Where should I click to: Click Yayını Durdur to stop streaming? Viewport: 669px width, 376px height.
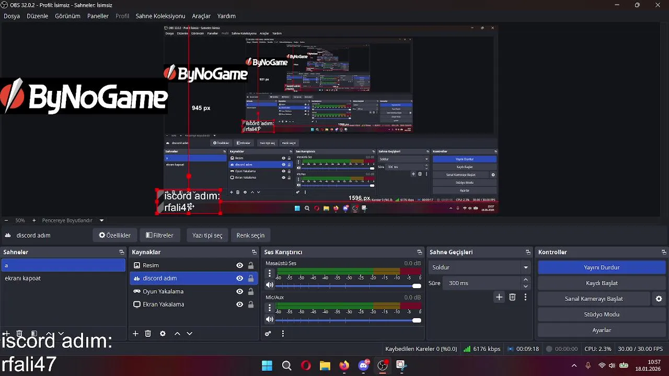(x=602, y=267)
